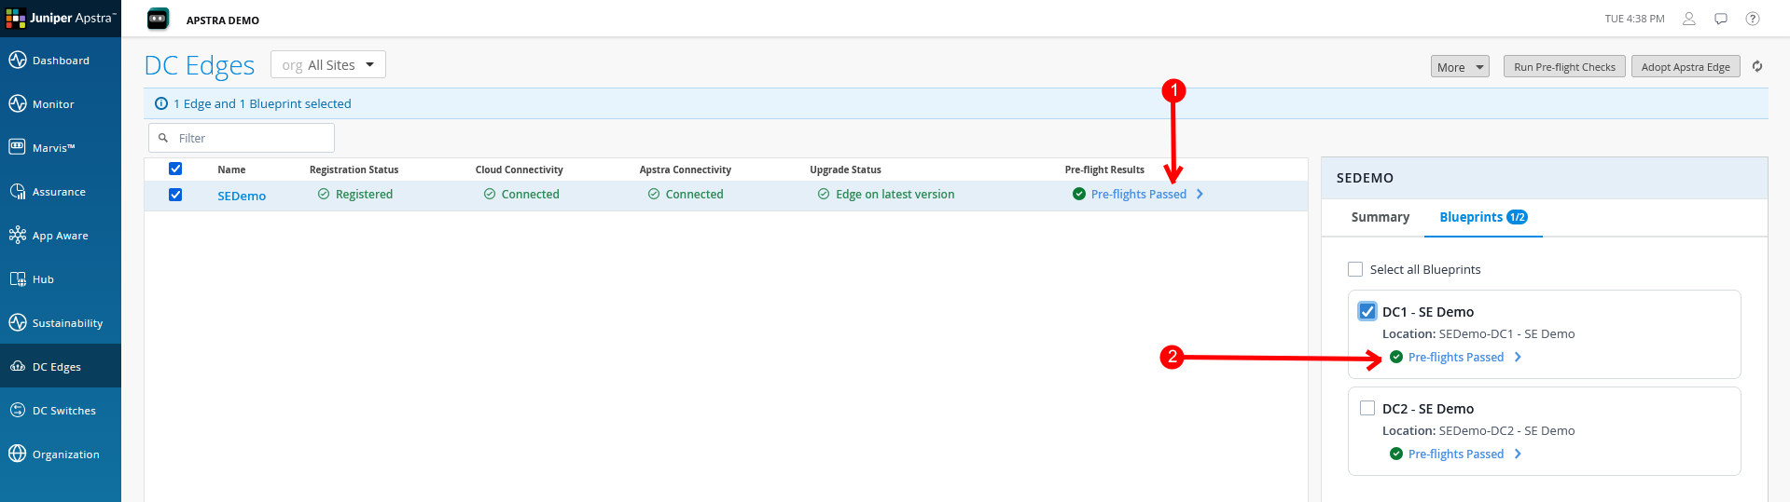Open the SEDemo edge link
The image size is (1790, 502).
pyautogui.click(x=242, y=196)
